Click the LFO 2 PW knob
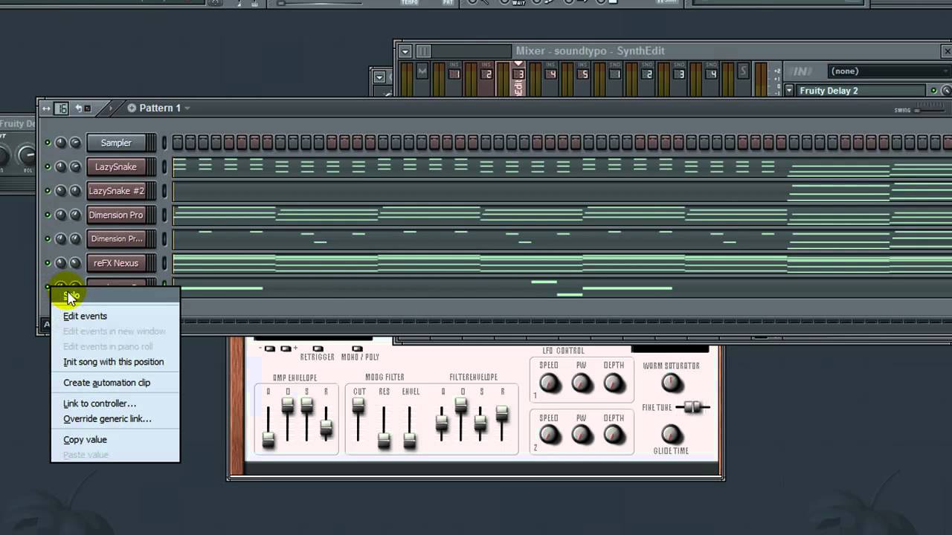 (582, 435)
